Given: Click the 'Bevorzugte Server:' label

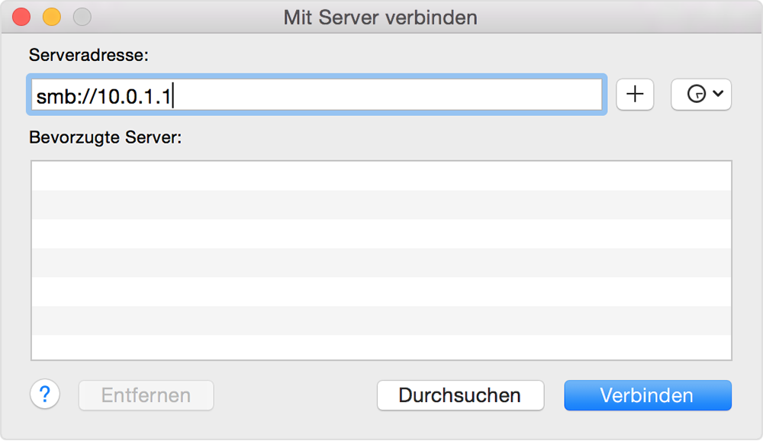Looking at the screenshot, I should [105, 137].
